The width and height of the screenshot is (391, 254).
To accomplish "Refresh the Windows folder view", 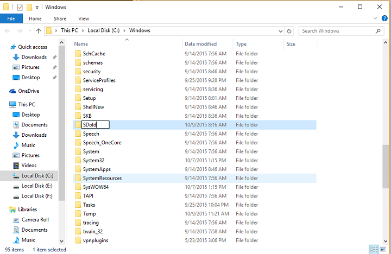I will point(289,31).
